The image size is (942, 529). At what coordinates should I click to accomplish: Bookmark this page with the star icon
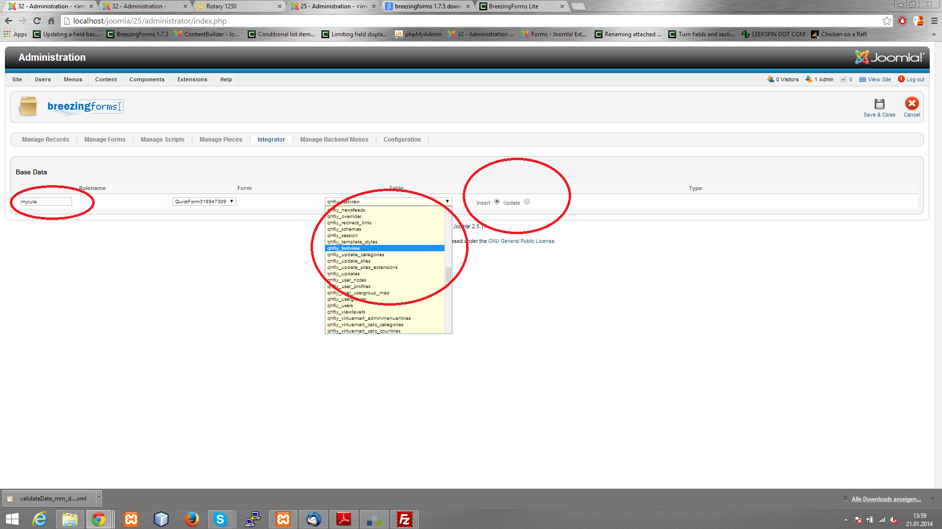(887, 21)
